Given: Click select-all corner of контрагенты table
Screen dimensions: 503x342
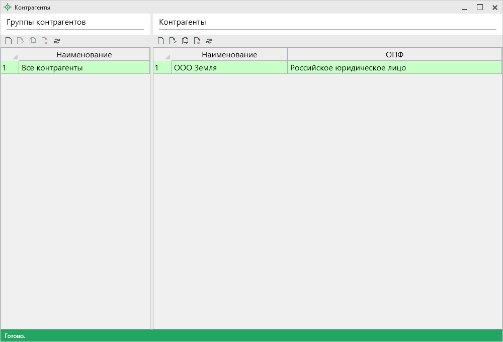Looking at the screenshot, I should point(162,54).
